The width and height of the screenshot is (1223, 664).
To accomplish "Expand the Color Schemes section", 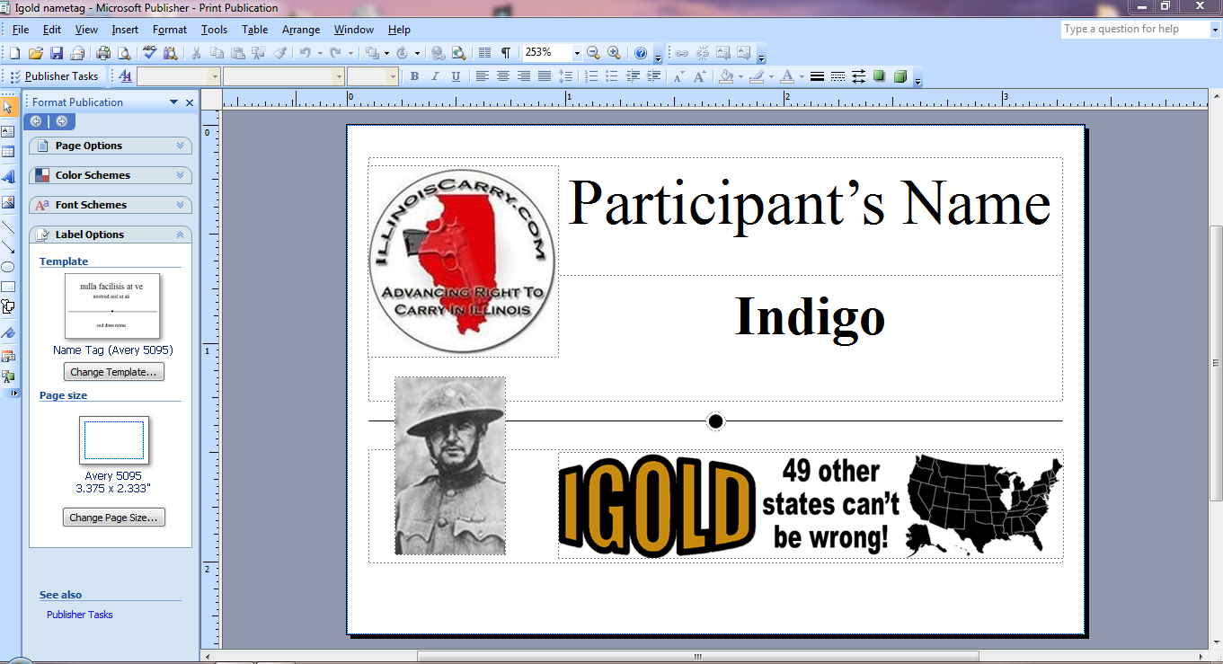I will click(111, 175).
